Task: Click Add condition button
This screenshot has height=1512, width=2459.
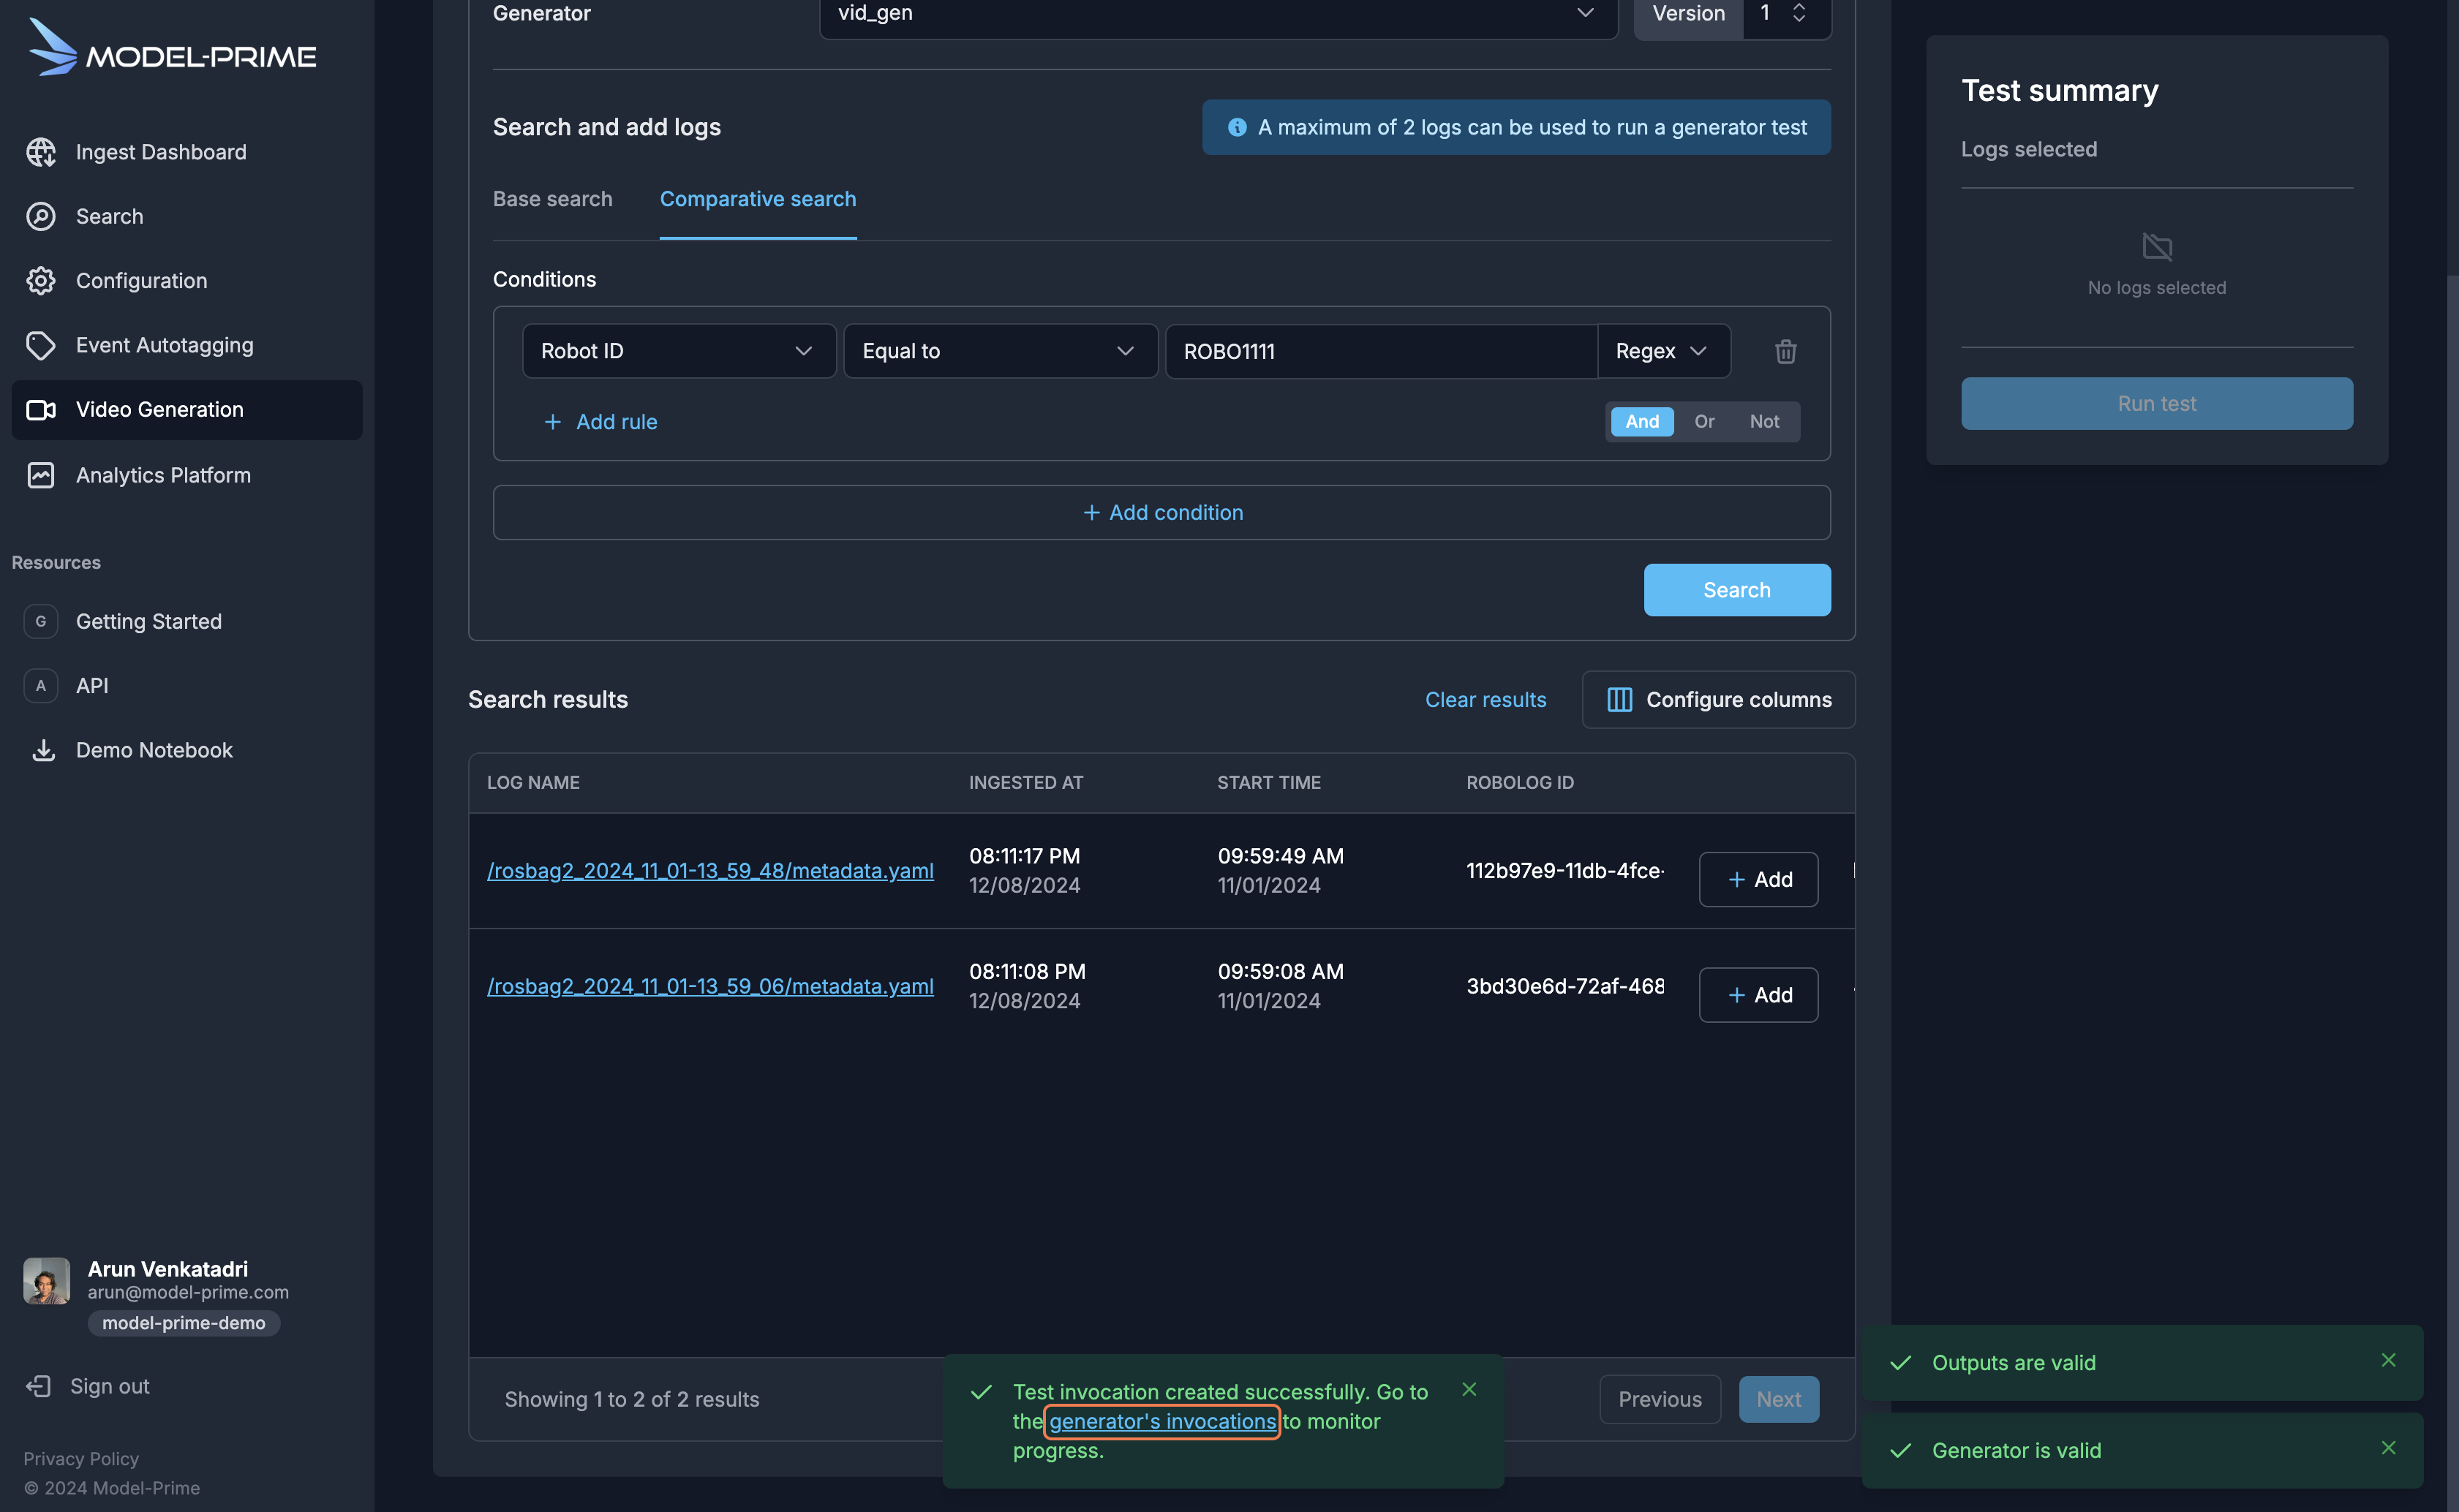Action: pyautogui.click(x=1161, y=513)
